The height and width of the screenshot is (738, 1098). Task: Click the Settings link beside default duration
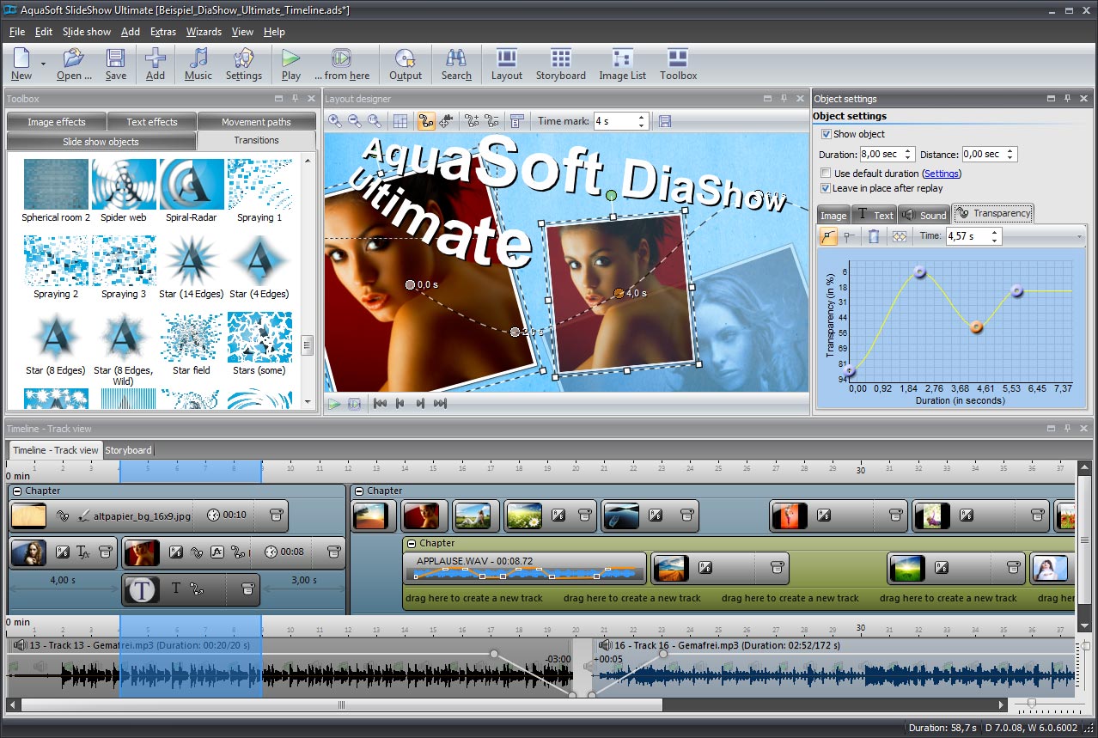[x=942, y=174]
